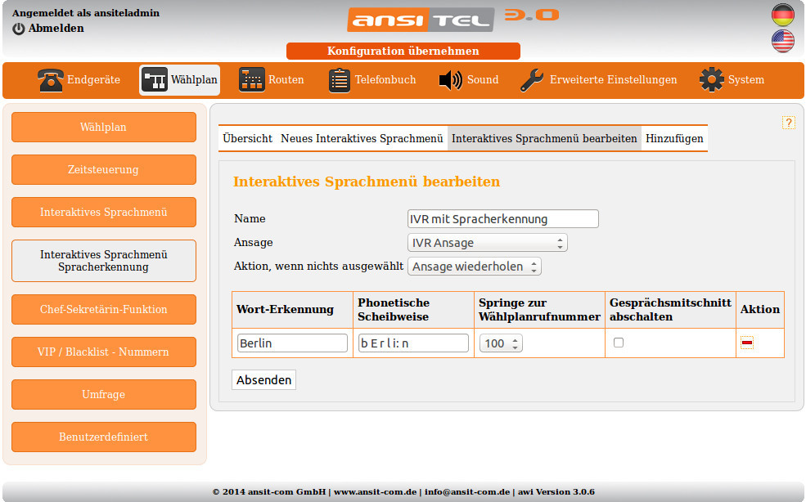Image resolution: width=806 pixels, height=502 pixels.
Task: Click the red delete icon in Berlin row
Action: click(746, 343)
